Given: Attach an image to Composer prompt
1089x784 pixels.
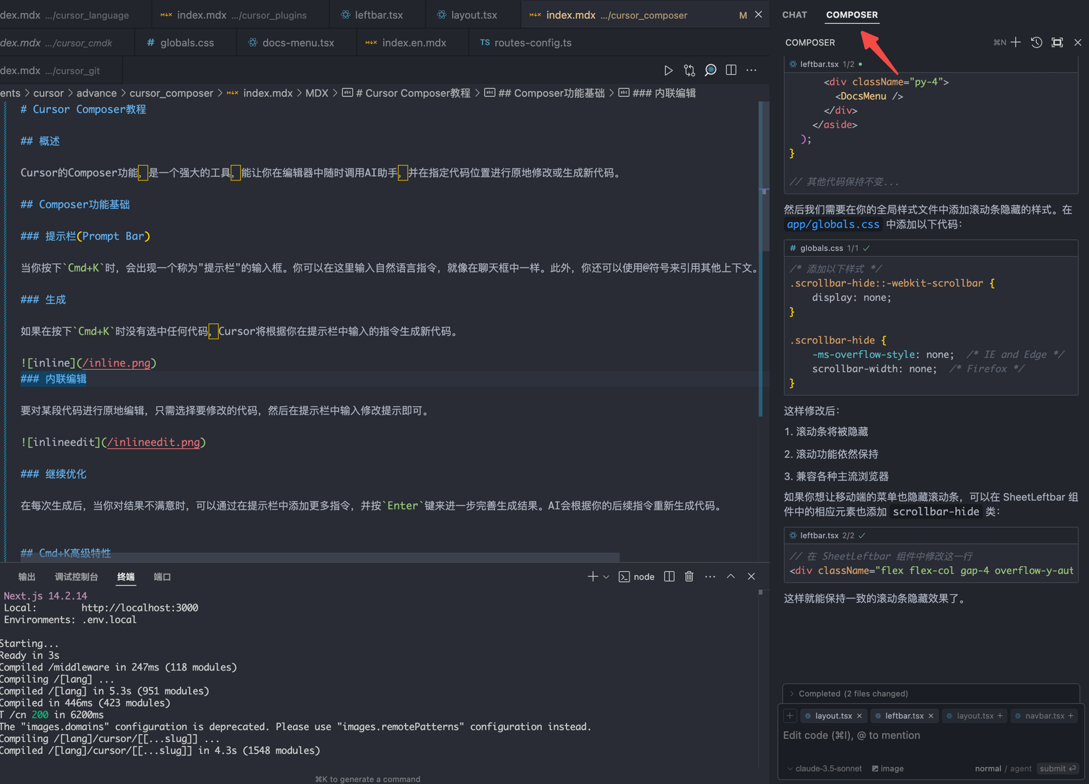Looking at the screenshot, I should (x=888, y=768).
